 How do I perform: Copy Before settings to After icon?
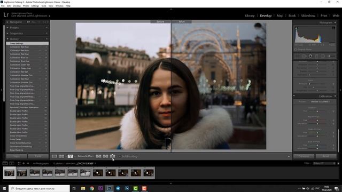click(98, 156)
